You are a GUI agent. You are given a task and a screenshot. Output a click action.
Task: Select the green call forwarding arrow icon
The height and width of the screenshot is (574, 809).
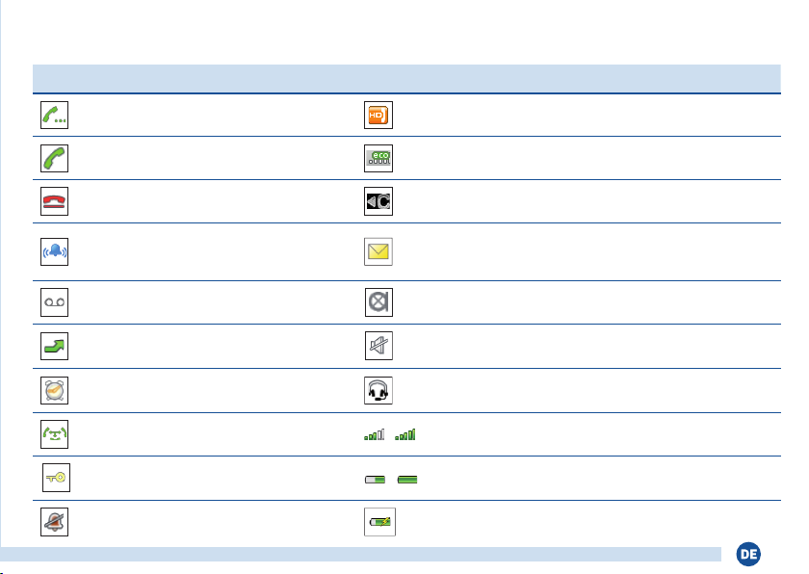pos(54,346)
